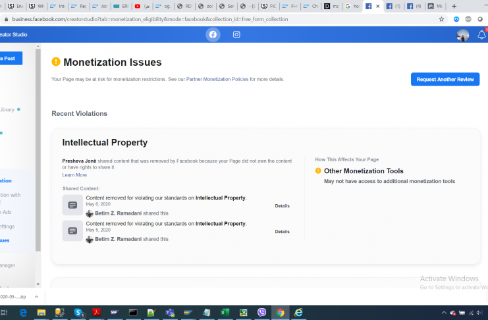Switch to Instagram platform icon in header
488x320 pixels.
pyautogui.click(x=236, y=35)
